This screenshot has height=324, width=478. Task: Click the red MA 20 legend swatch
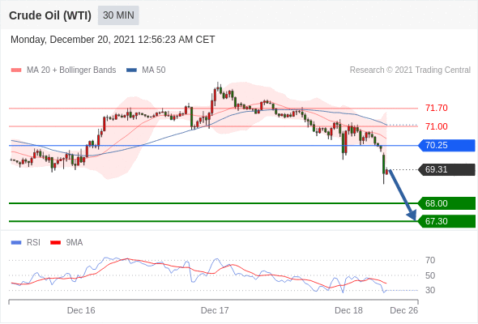coord(16,70)
